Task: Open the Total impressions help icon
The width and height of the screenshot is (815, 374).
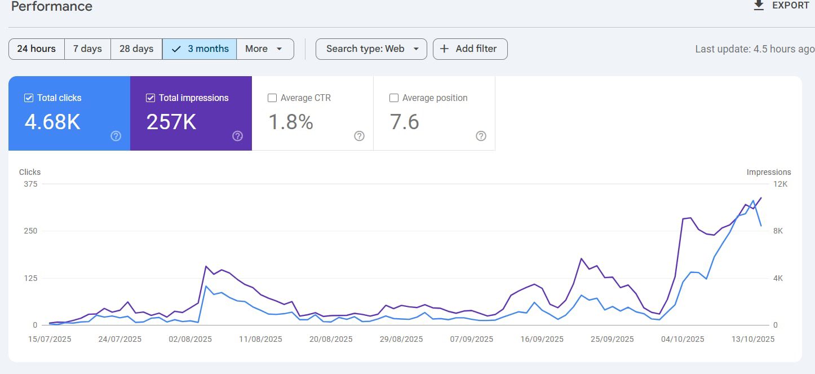Action: coord(237,136)
